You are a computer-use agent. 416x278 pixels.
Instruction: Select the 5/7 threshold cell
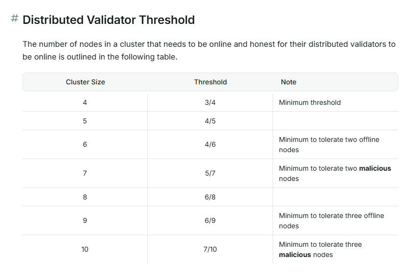[x=210, y=173]
